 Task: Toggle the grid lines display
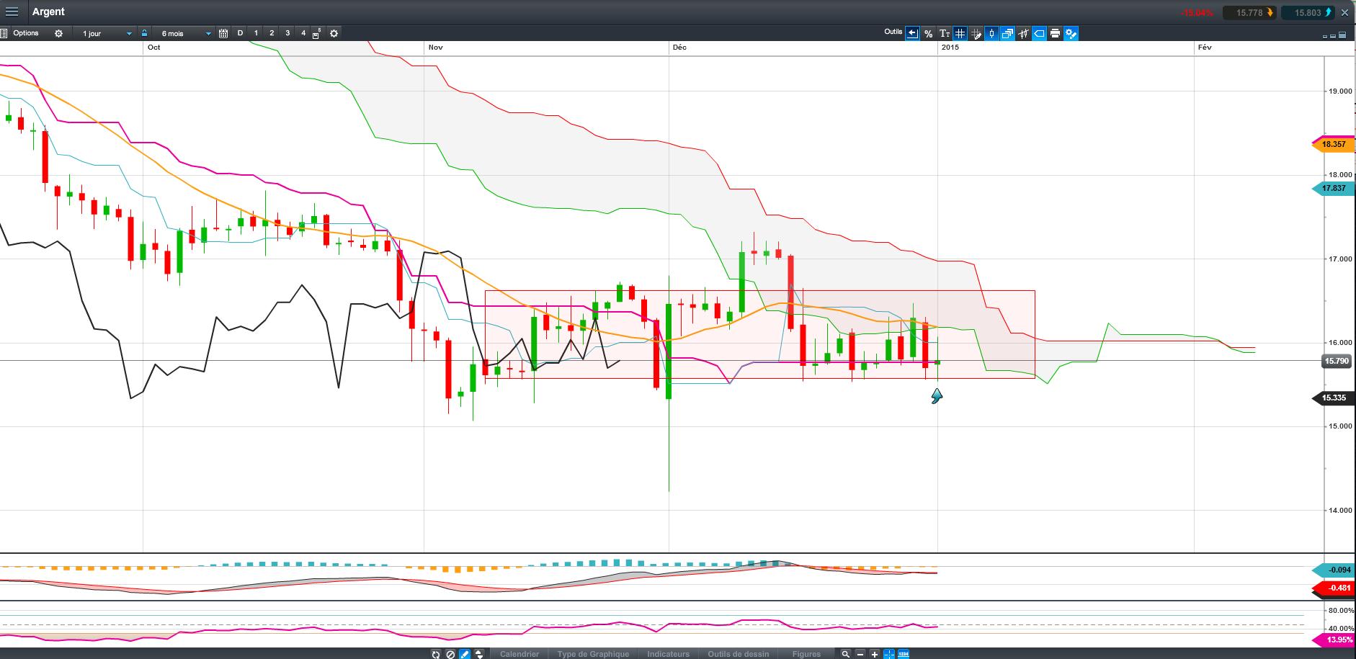[960, 33]
